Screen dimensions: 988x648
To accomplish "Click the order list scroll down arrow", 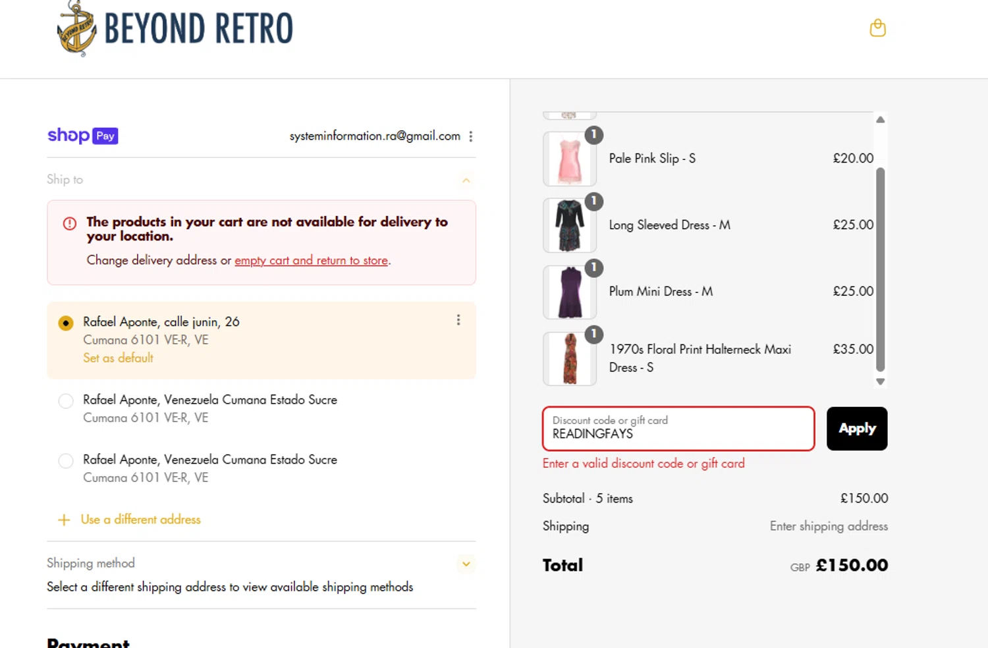I will click(x=880, y=381).
